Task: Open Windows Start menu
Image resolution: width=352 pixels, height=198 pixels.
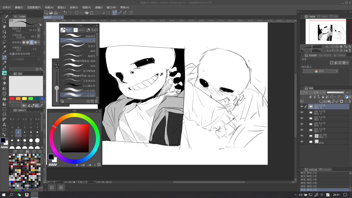Action: coord(4,195)
